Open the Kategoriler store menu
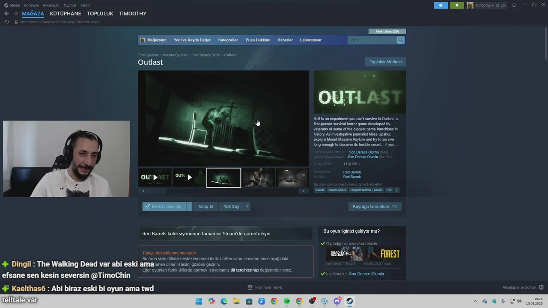The image size is (548, 308). [228, 40]
